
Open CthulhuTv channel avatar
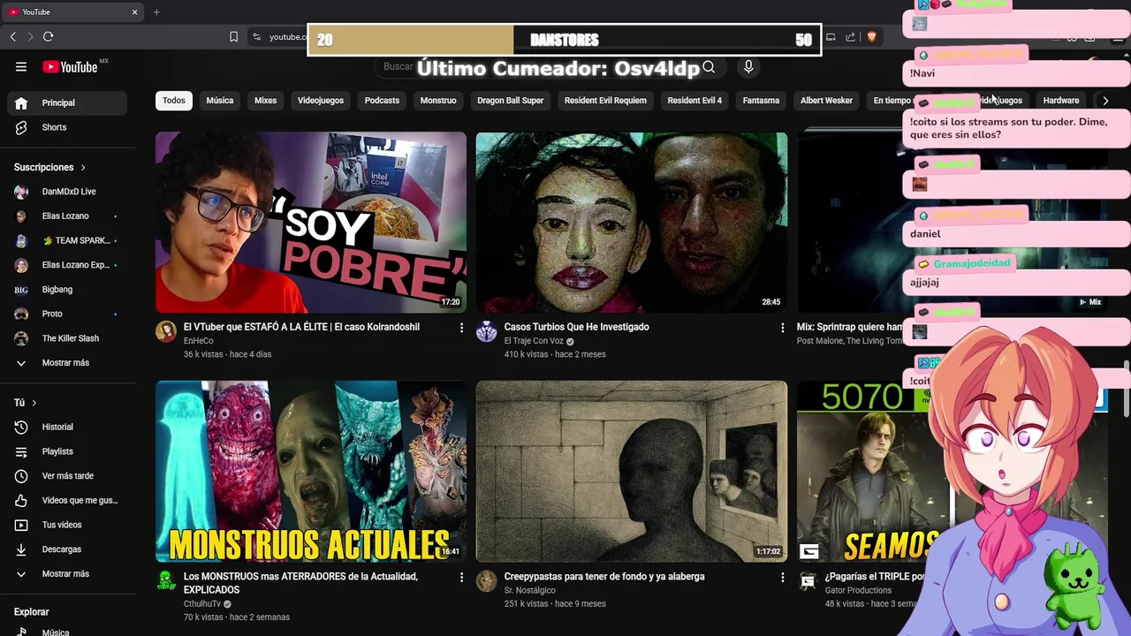click(166, 580)
